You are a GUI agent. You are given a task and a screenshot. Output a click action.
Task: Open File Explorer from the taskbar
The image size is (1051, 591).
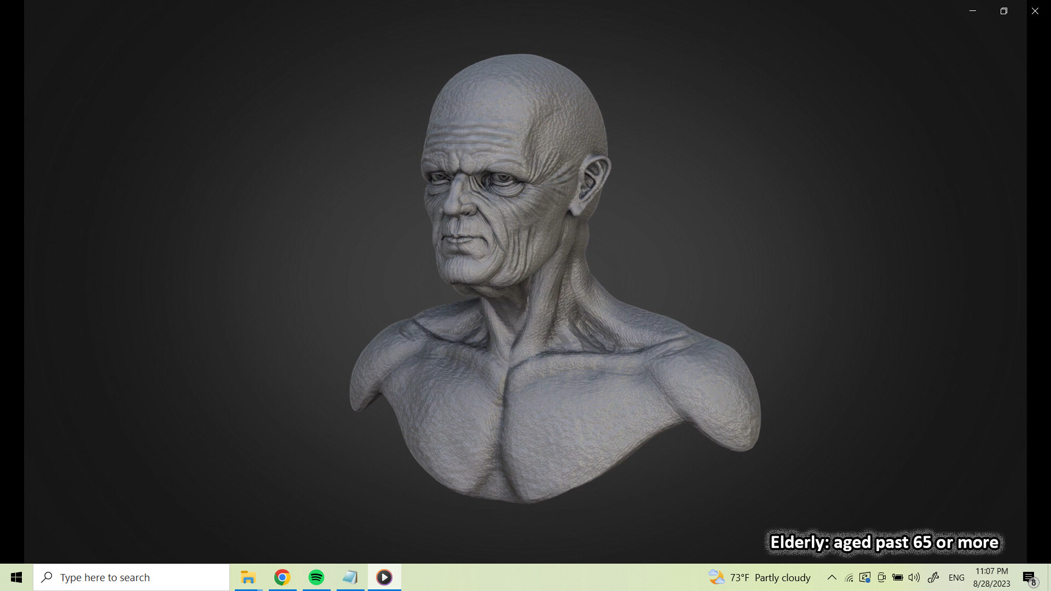coord(248,577)
